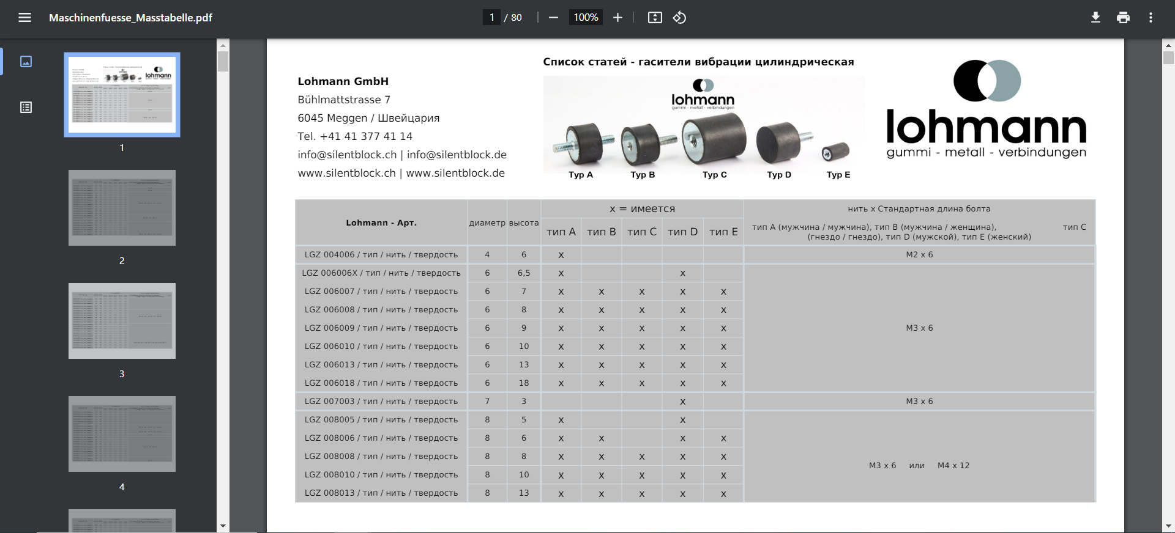Switch to document outline view
This screenshot has width=1175, height=533.
point(26,108)
